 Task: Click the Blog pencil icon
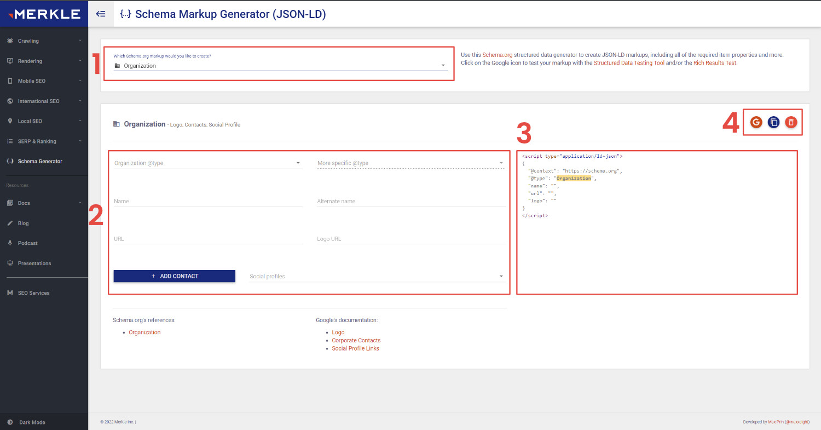click(x=10, y=223)
